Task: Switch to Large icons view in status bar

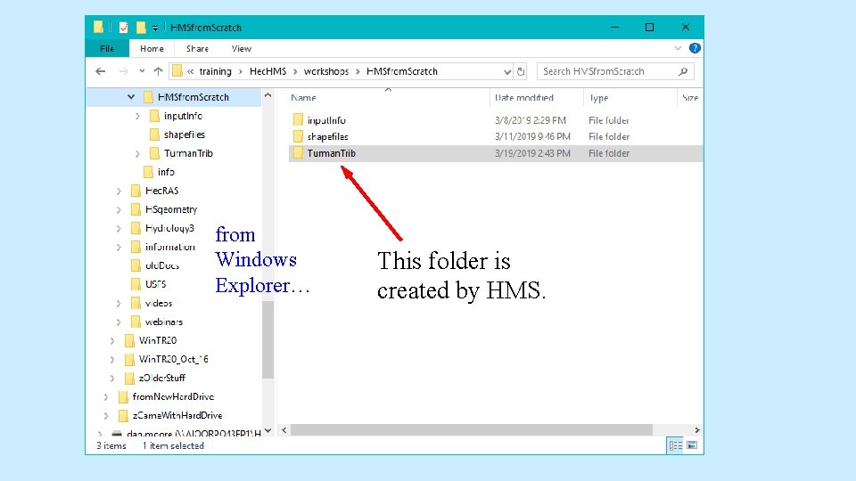Action: click(692, 445)
